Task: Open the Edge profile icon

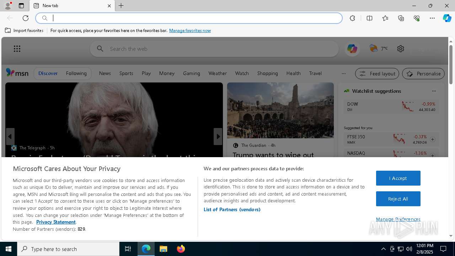Action: pos(8,6)
